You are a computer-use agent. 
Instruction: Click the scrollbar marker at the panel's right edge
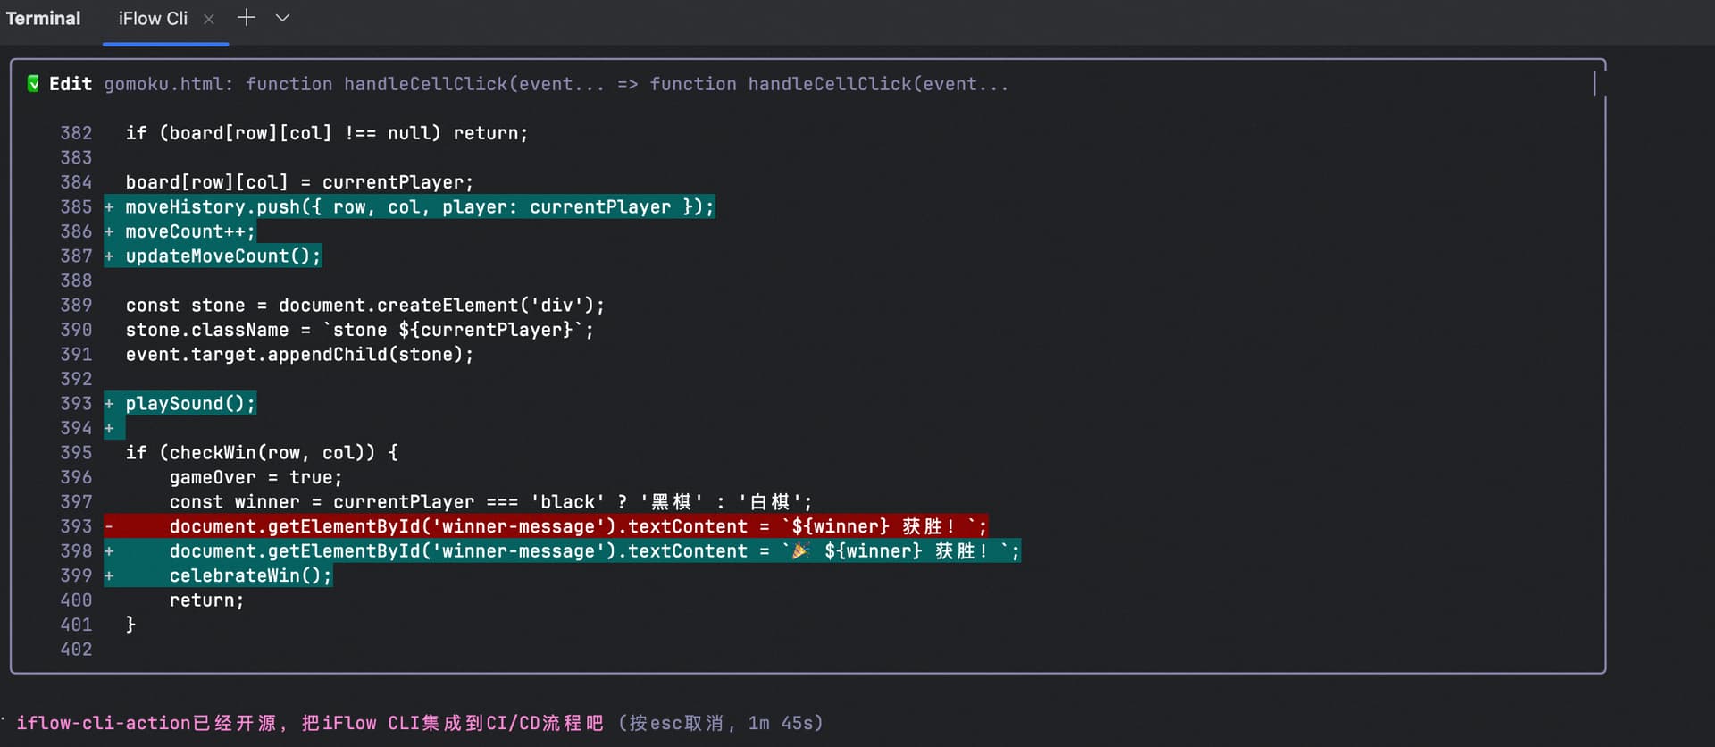(x=1594, y=84)
